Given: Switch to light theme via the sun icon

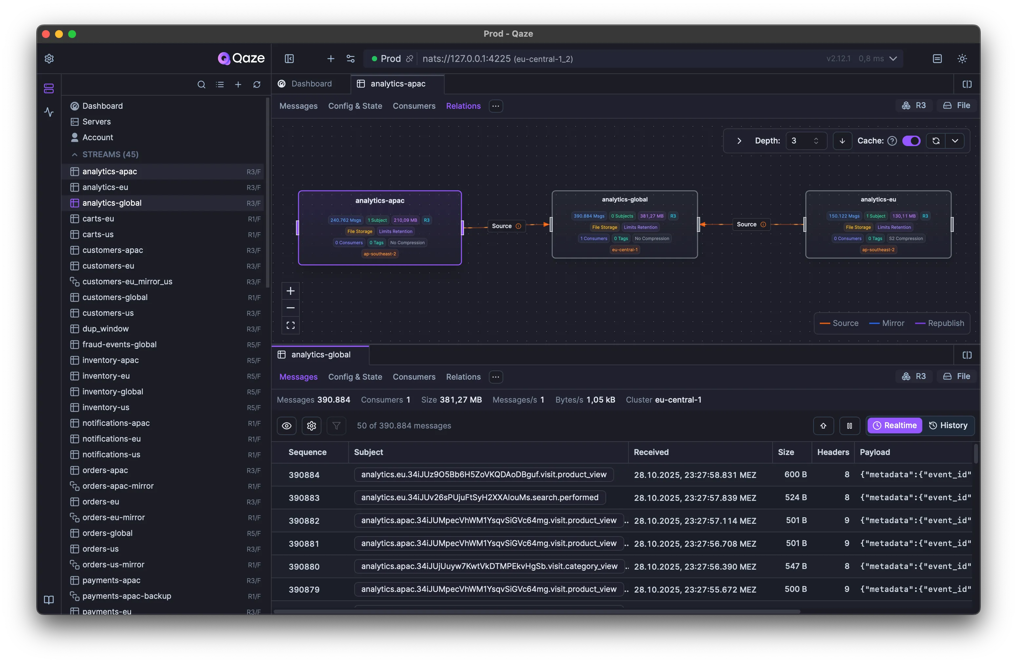Looking at the screenshot, I should 962,59.
